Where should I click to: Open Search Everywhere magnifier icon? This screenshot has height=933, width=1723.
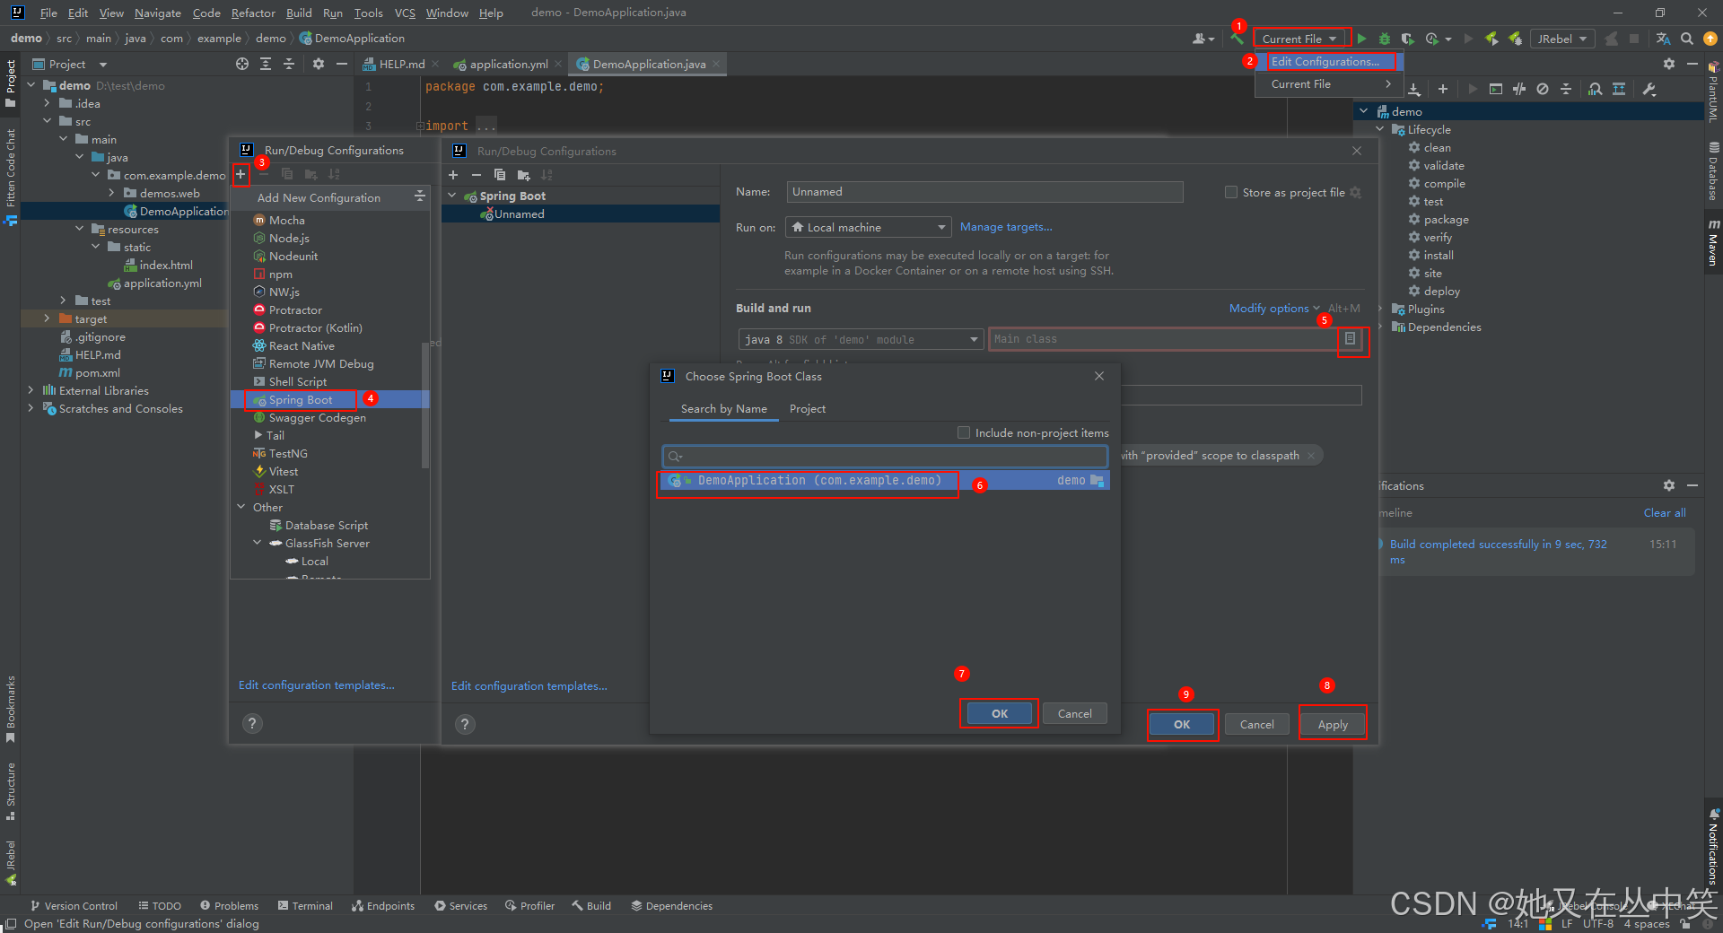1687,39
